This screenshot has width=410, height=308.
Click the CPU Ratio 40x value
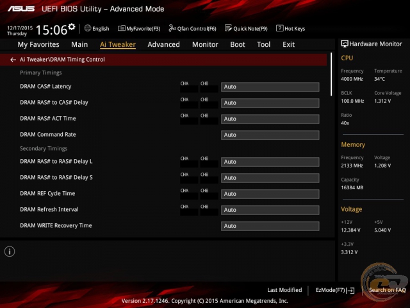click(x=345, y=123)
